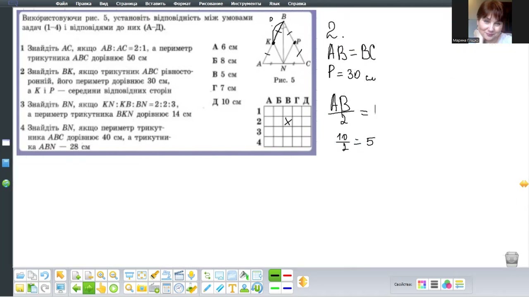Viewport: 529px width, 297px height.
Task: Go to next page green arrow
Action: [88, 288]
